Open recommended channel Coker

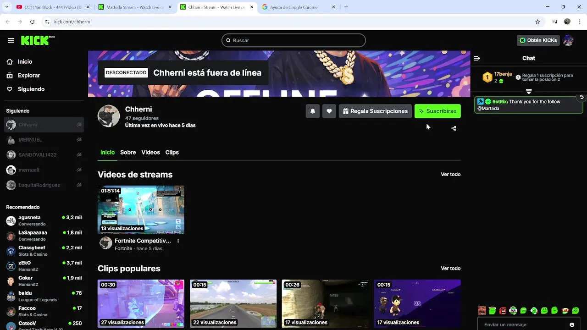pos(44,281)
